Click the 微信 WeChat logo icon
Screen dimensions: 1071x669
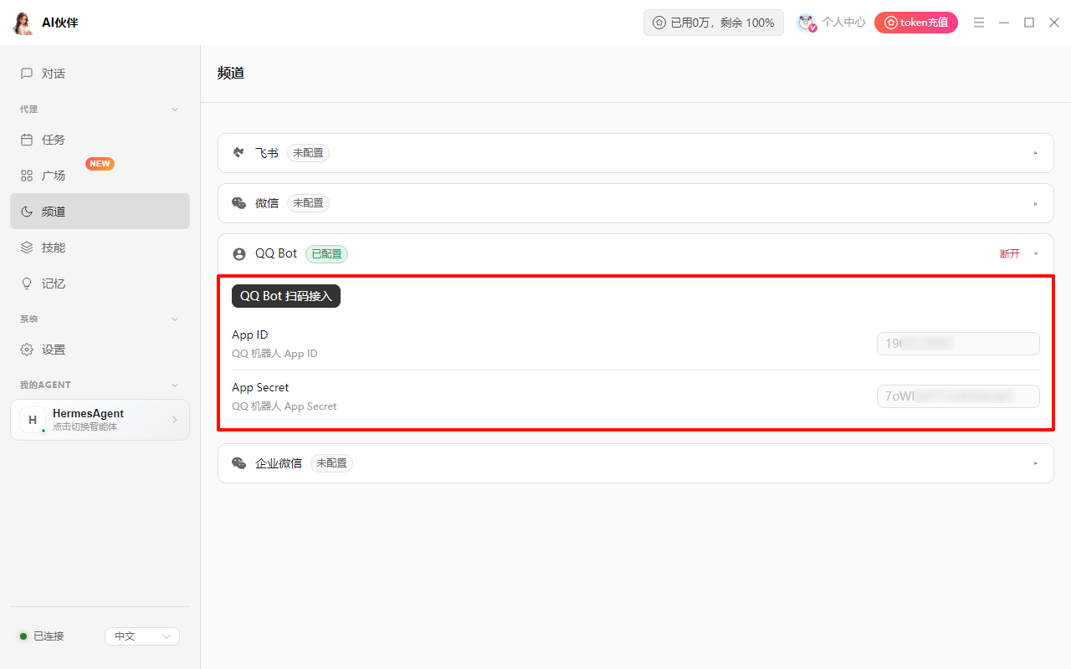coord(239,203)
